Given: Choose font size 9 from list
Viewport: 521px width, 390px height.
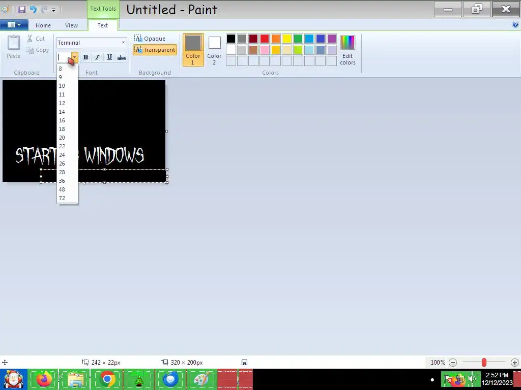Looking at the screenshot, I should 68,77.
